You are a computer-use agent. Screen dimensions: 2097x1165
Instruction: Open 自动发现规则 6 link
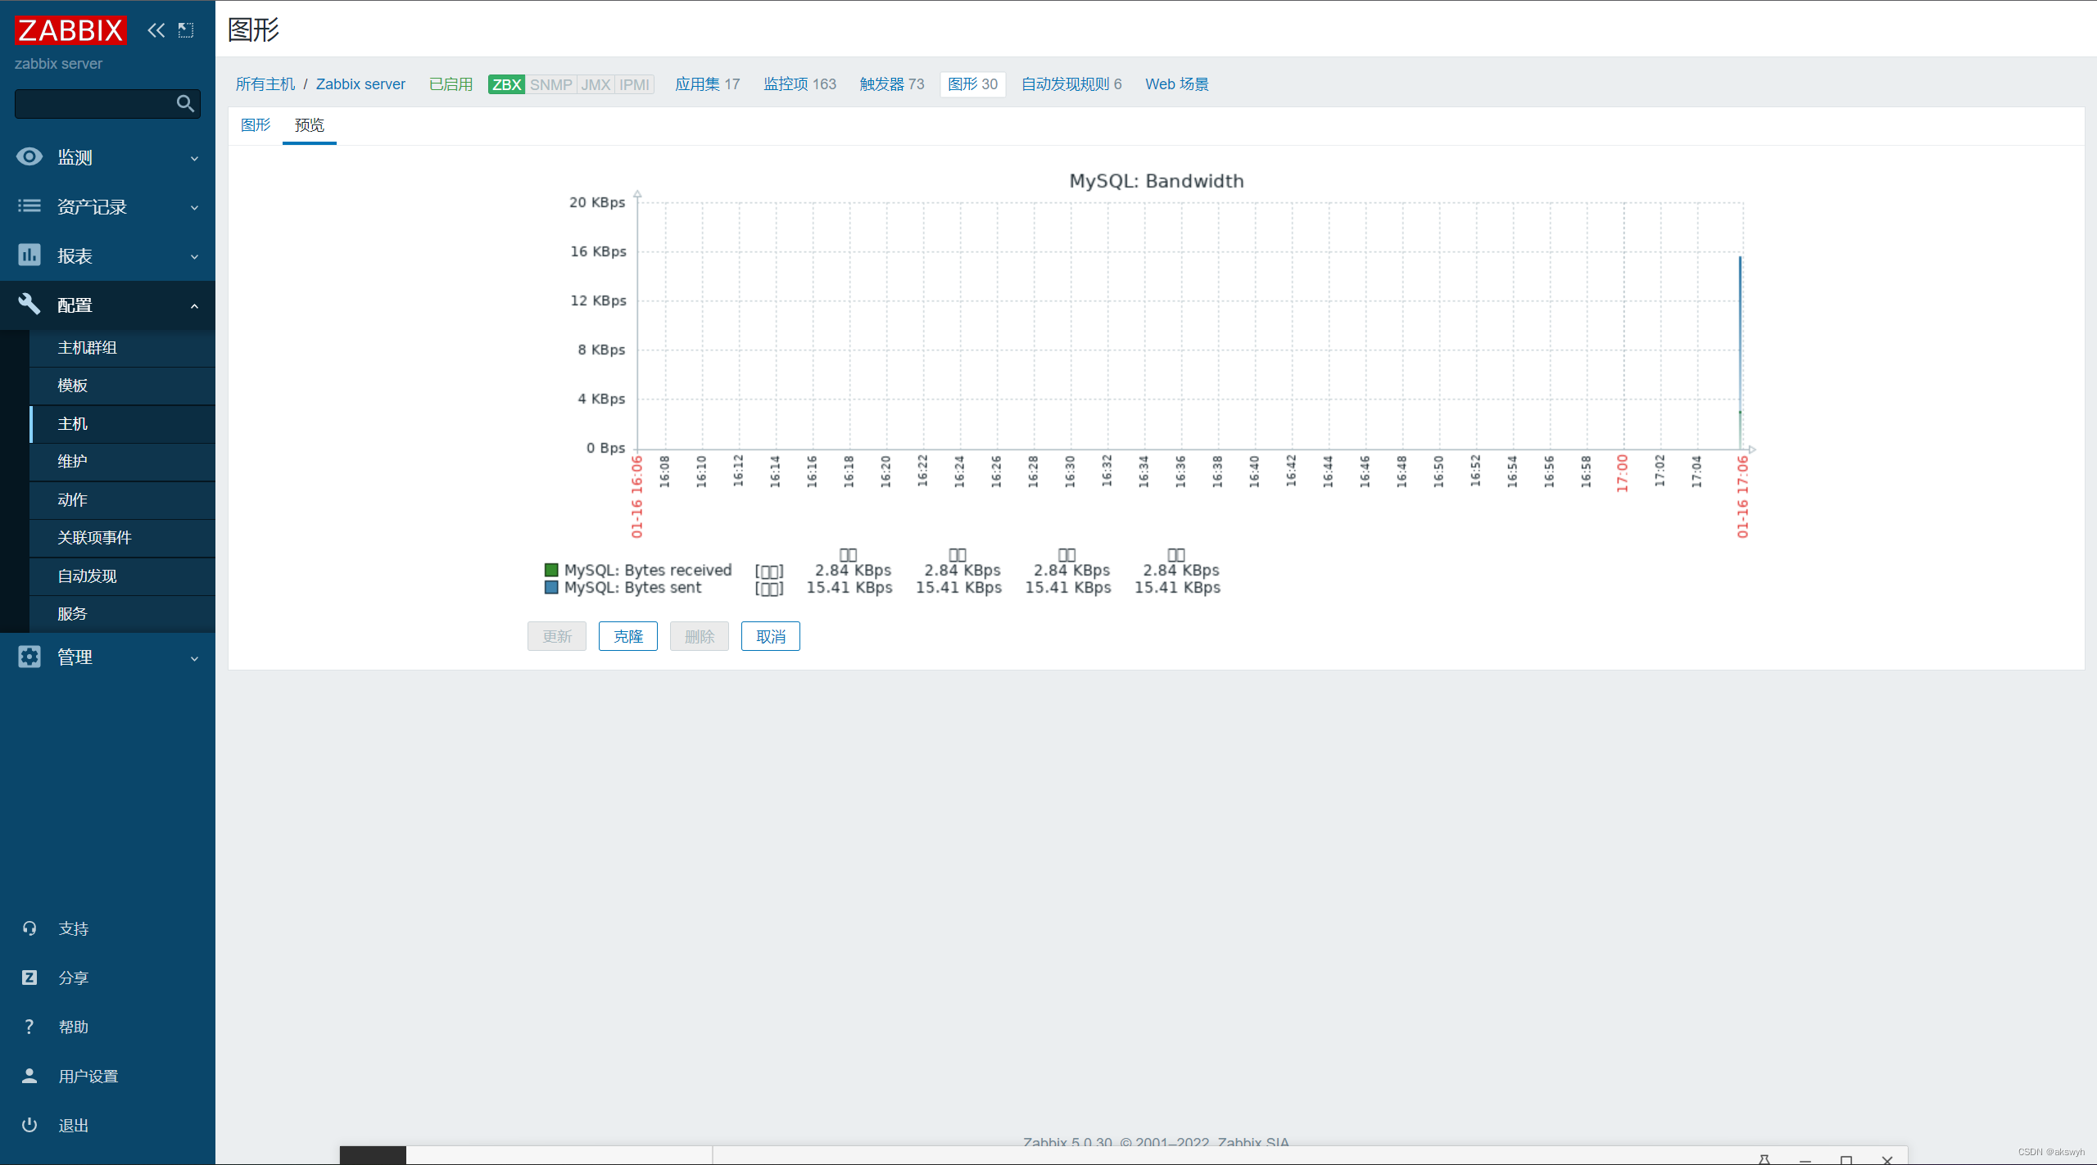1071,84
